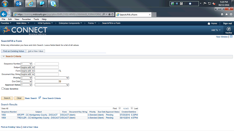234x131 pixels.
Task: Open New Window link
Action: [222, 37]
